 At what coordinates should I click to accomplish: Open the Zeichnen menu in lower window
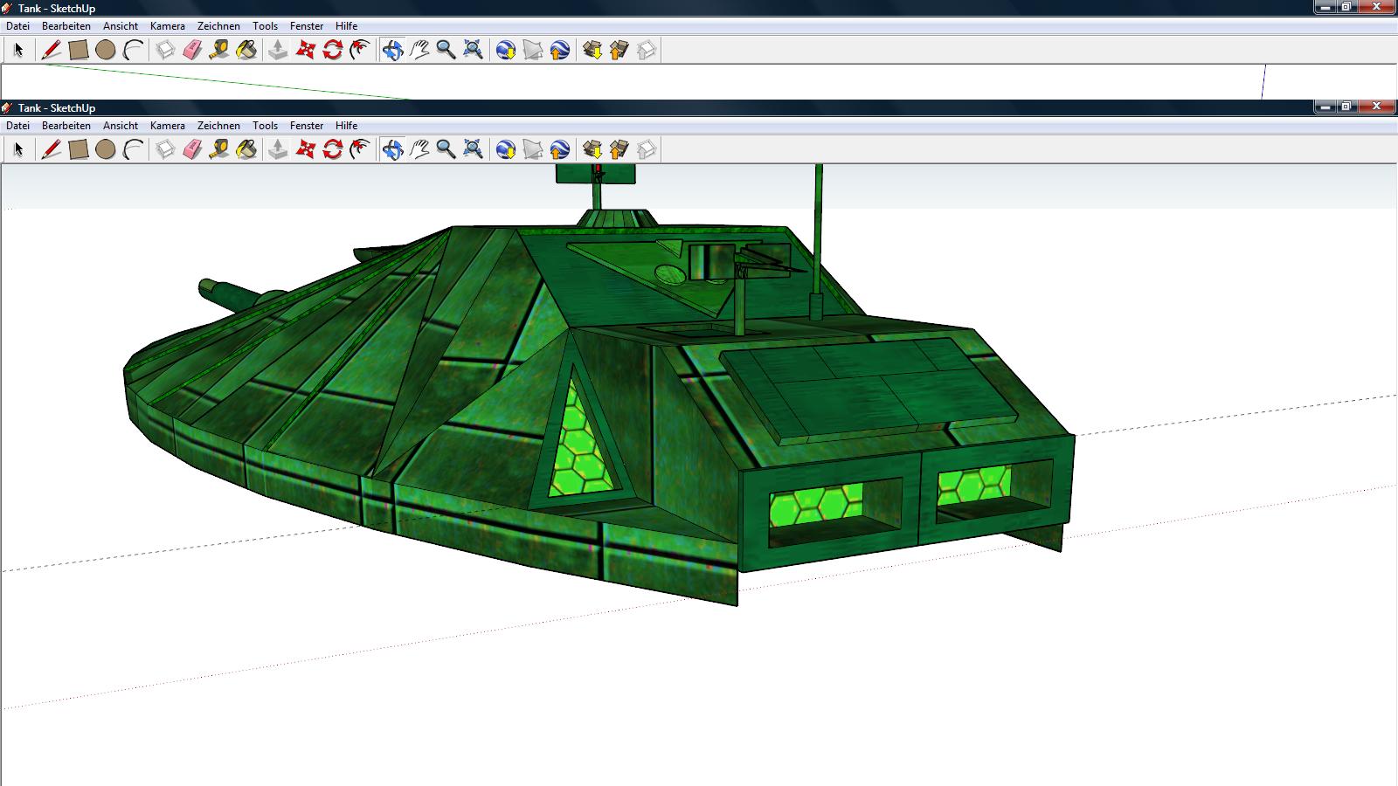pos(218,126)
